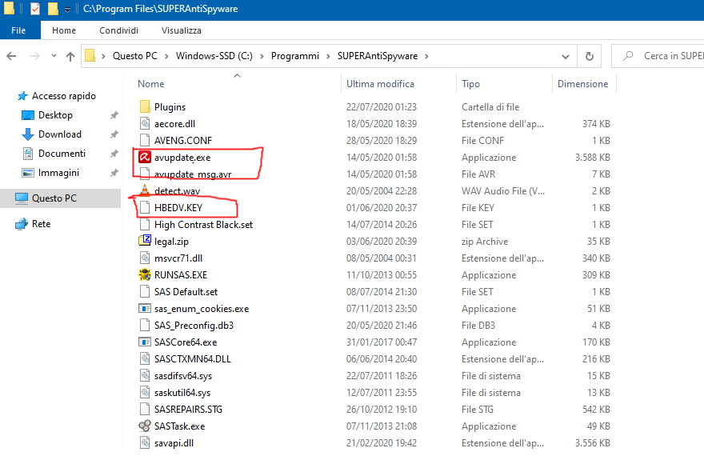Open Download in quick access sidebar

(x=60, y=134)
